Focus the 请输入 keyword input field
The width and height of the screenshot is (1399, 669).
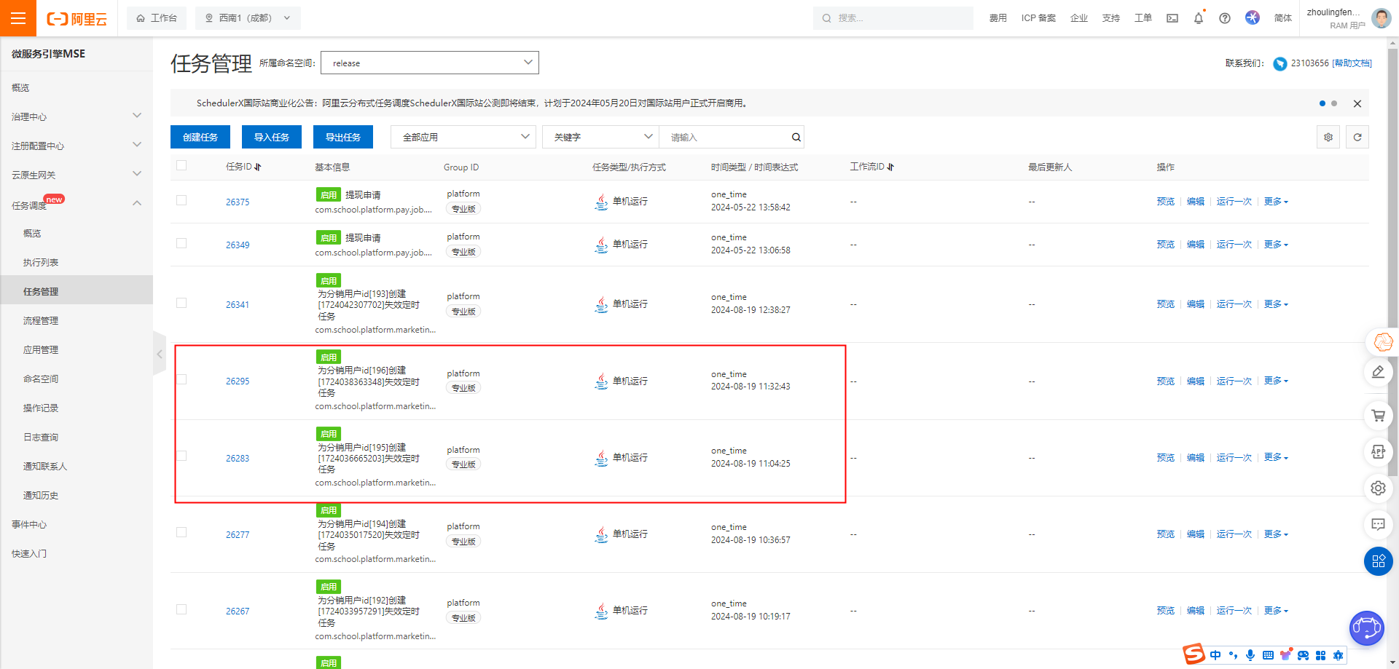tap(725, 137)
